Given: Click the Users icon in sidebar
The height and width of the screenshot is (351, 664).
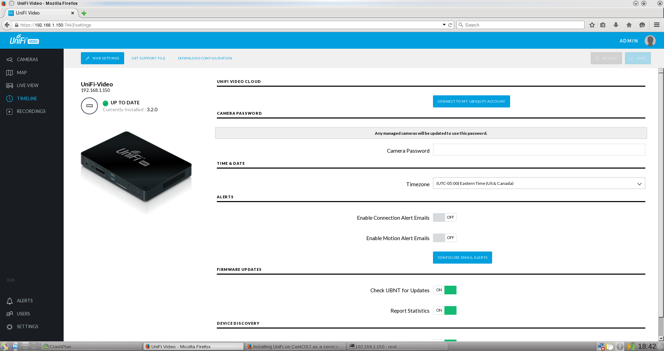Looking at the screenshot, I should (10, 314).
